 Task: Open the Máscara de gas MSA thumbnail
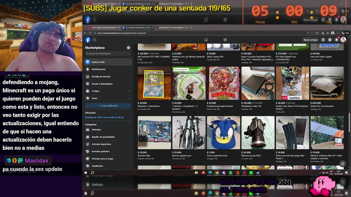258,133
